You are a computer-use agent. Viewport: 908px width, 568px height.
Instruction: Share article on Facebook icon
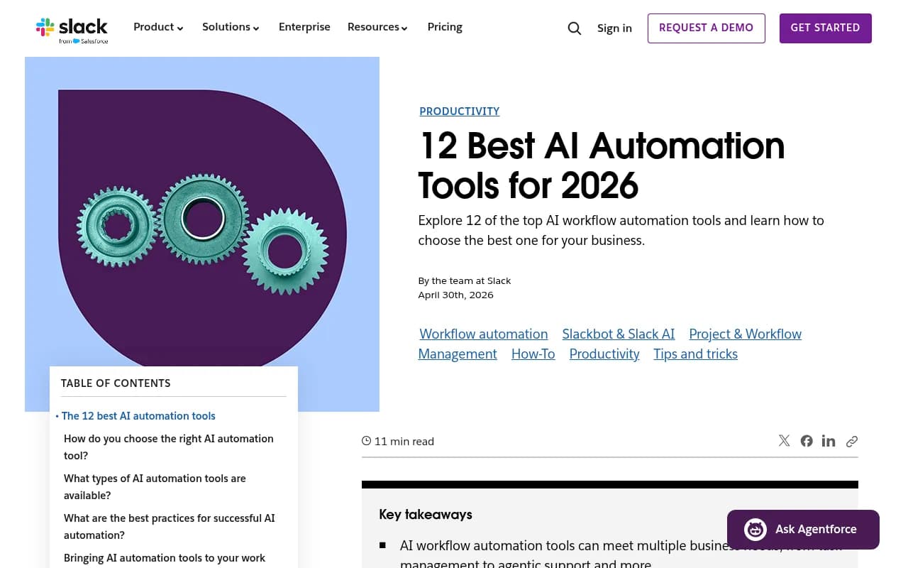[807, 441]
